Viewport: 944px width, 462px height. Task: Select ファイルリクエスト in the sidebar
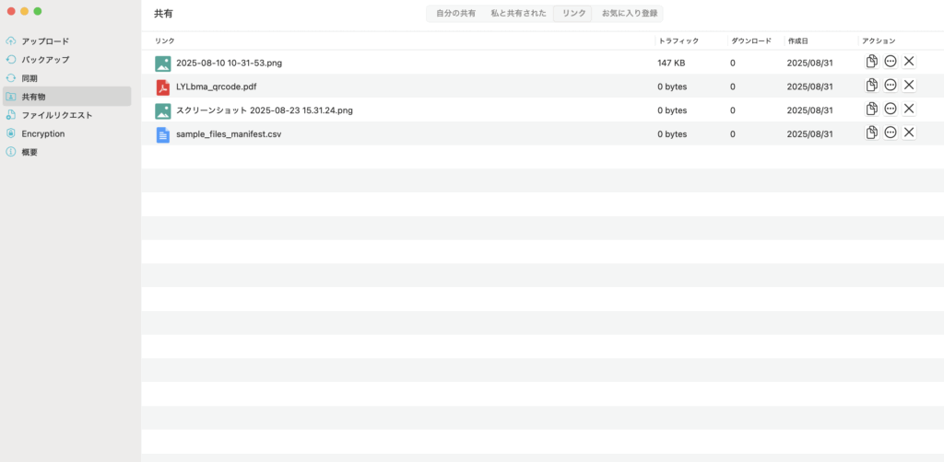56,115
